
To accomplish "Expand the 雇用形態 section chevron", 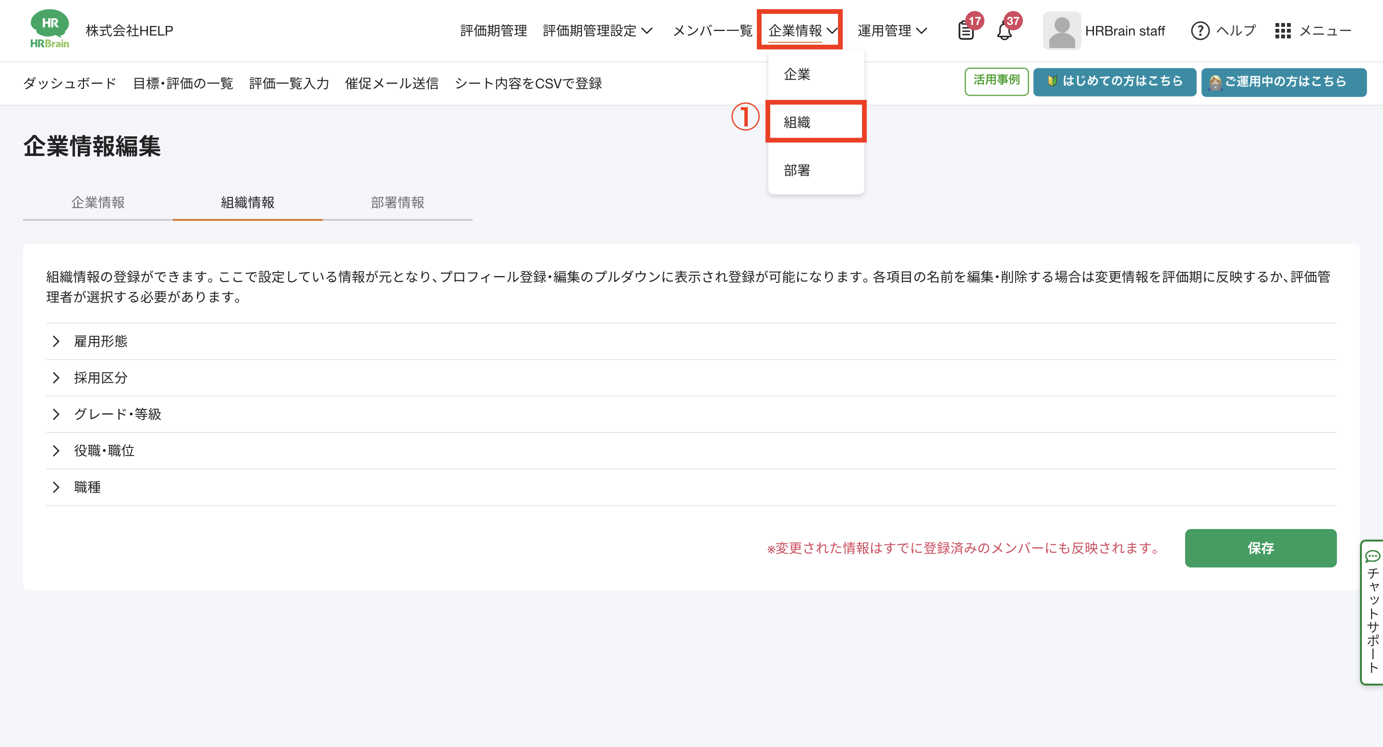I will coord(56,341).
